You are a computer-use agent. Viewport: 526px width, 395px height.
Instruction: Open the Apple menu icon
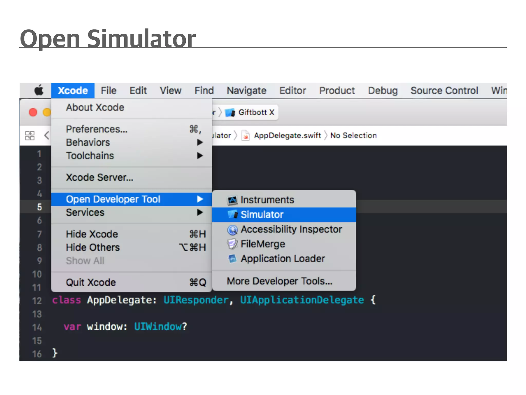[39, 91]
